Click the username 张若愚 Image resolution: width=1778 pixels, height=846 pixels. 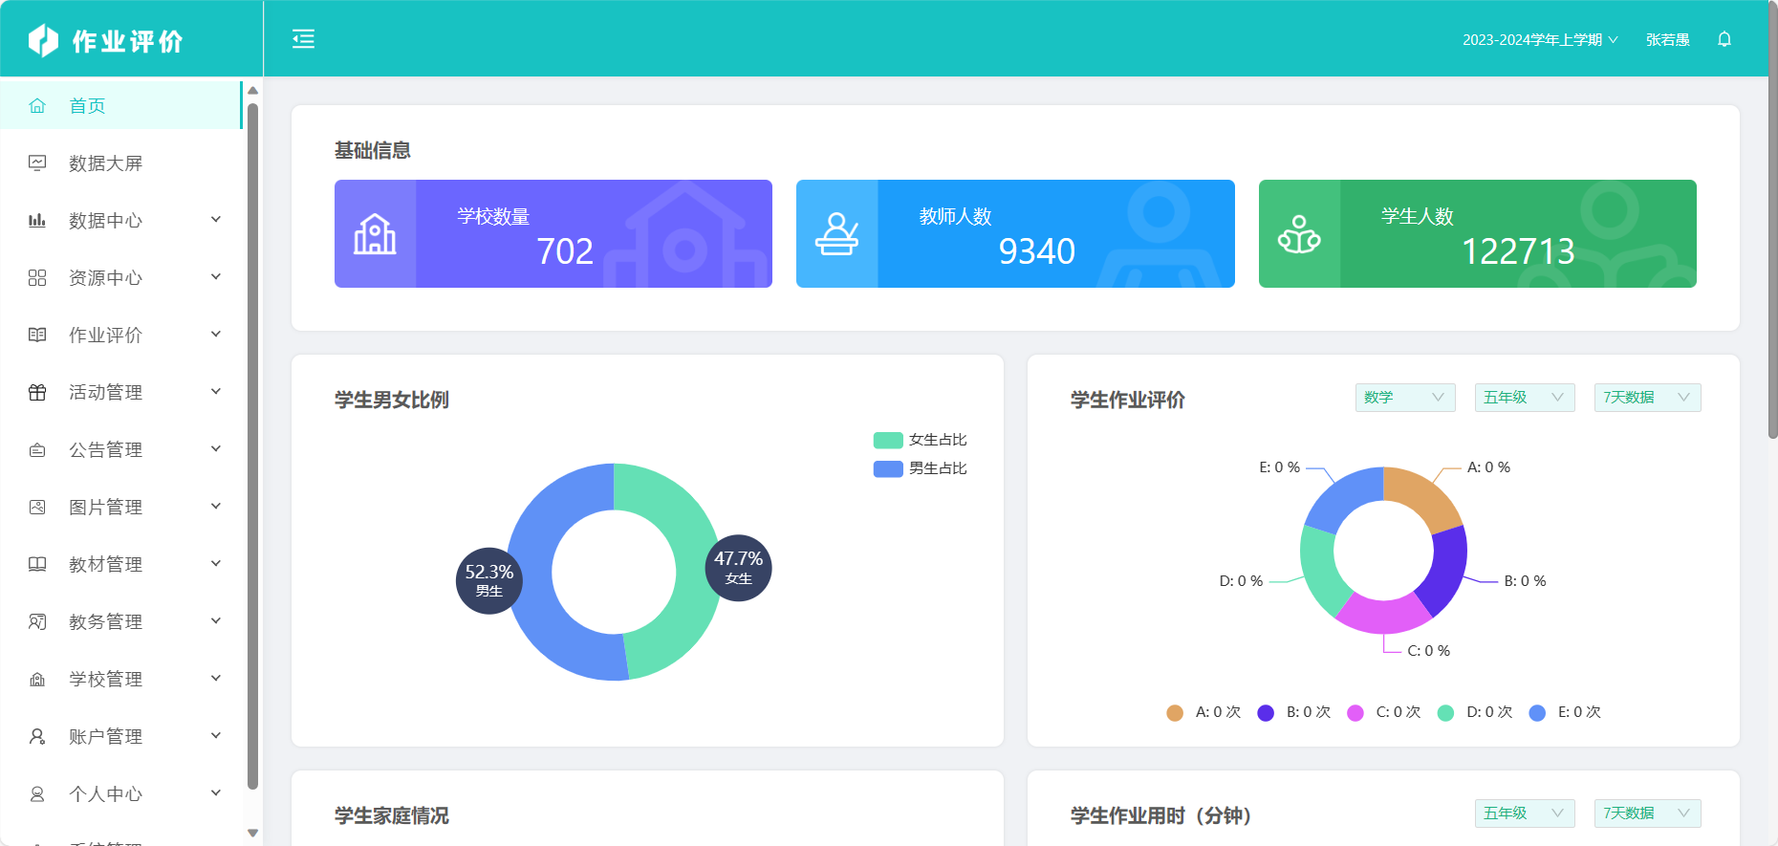tap(1667, 39)
